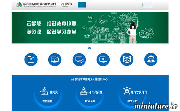
Task: Click the solid blue header button
Action: [82, 5]
